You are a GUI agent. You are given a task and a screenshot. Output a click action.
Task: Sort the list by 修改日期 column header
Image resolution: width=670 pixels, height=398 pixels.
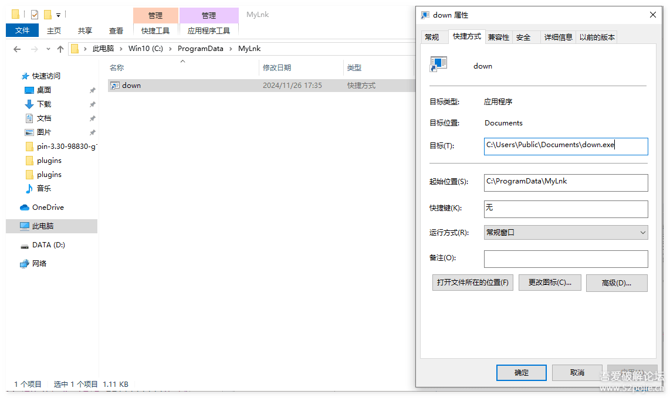(x=277, y=68)
